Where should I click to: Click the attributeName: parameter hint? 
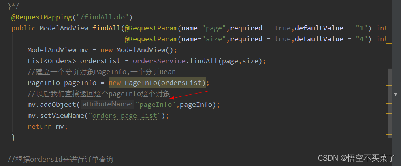(108, 104)
